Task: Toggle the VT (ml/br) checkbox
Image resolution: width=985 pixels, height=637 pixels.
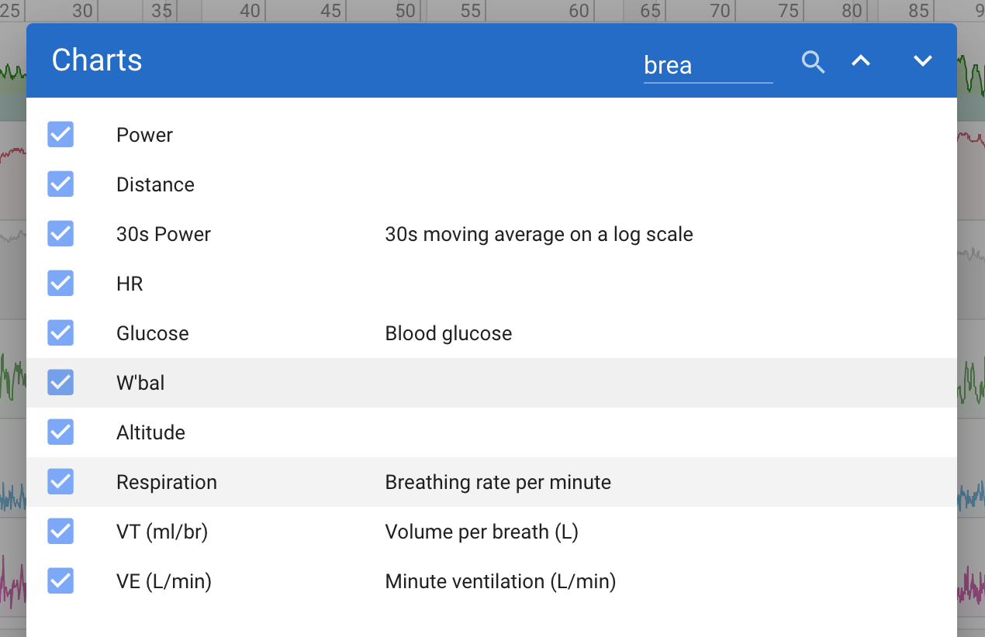Action: coord(60,531)
